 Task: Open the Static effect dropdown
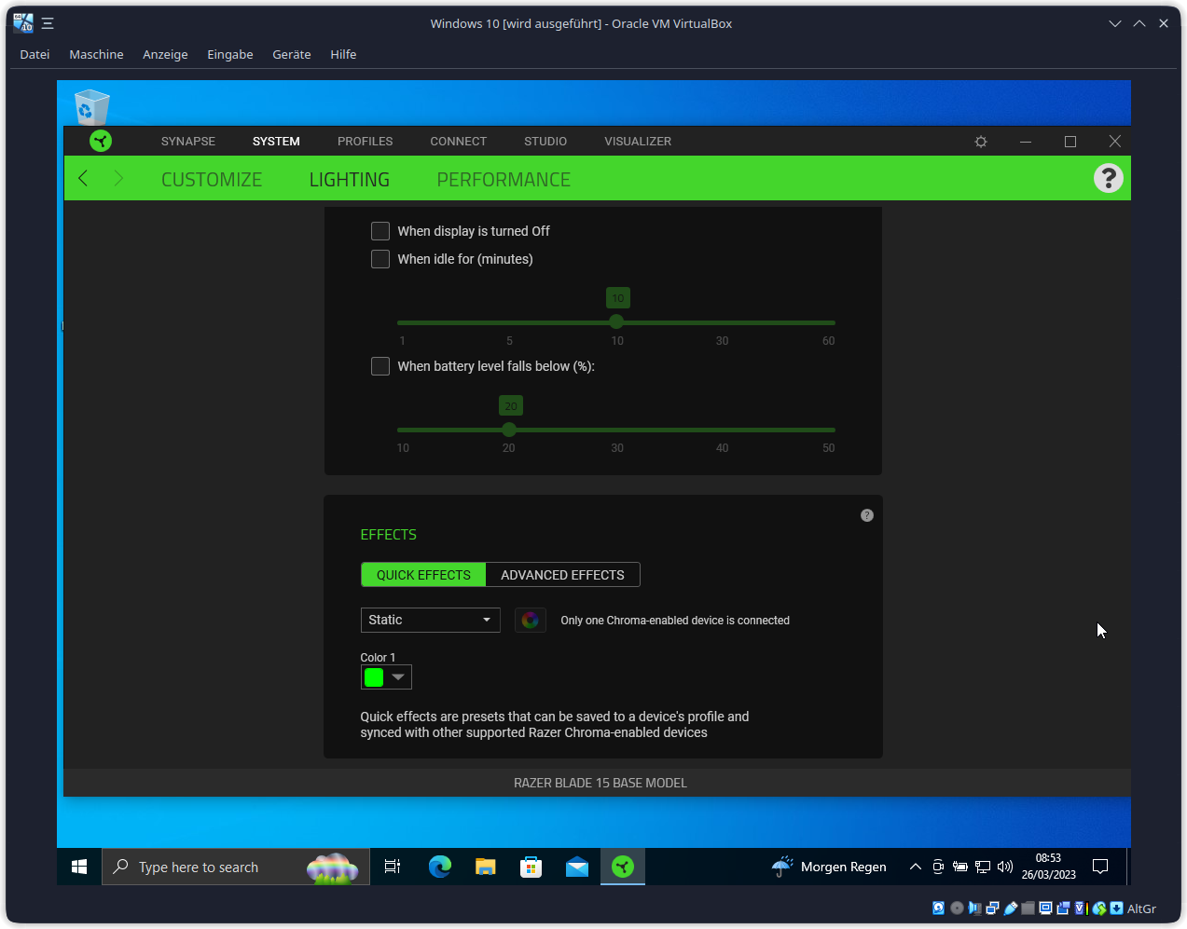coord(430,620)
